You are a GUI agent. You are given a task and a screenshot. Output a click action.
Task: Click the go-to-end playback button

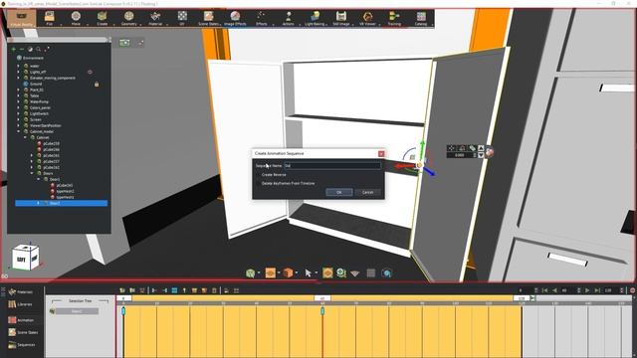[x=597, y=290]
